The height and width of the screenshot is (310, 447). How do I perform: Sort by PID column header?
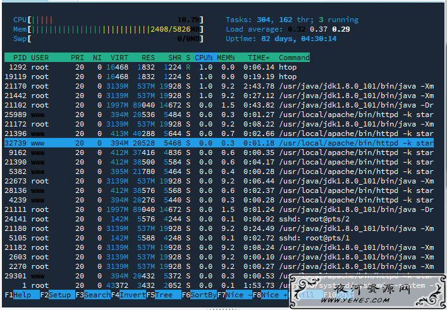pyautogui.click(x=20, y=58)
